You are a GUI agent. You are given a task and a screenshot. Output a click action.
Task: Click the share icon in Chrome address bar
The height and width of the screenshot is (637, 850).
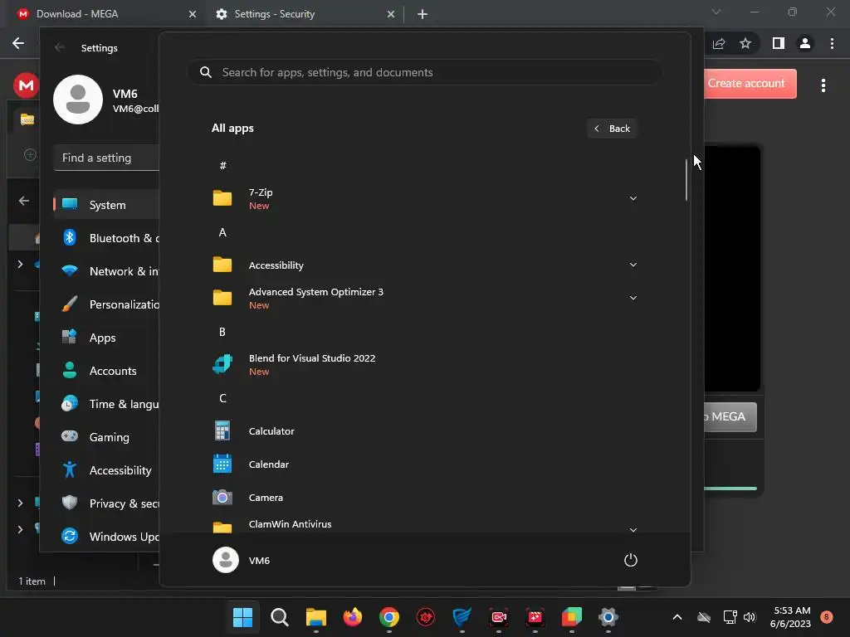point(719,43)
